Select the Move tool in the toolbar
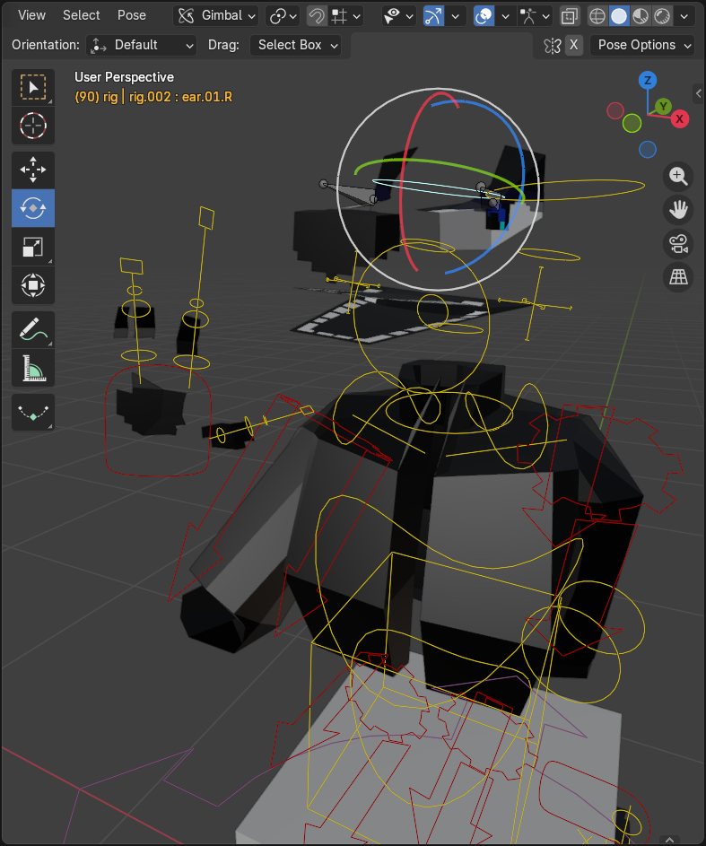This screenshot has height=846, width=706. pyautogui.click(x=33, y=170)
